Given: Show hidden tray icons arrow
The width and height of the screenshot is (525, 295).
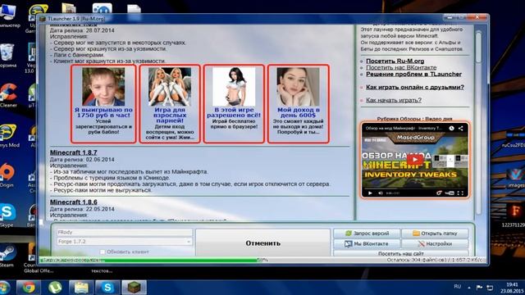Looking at the screenshot, I should (469, 288).
